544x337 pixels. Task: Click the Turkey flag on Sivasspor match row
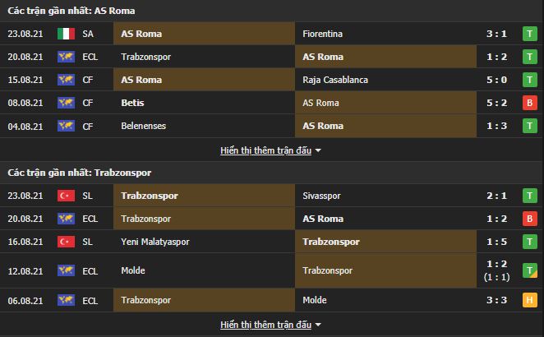(x=65, y=196)
